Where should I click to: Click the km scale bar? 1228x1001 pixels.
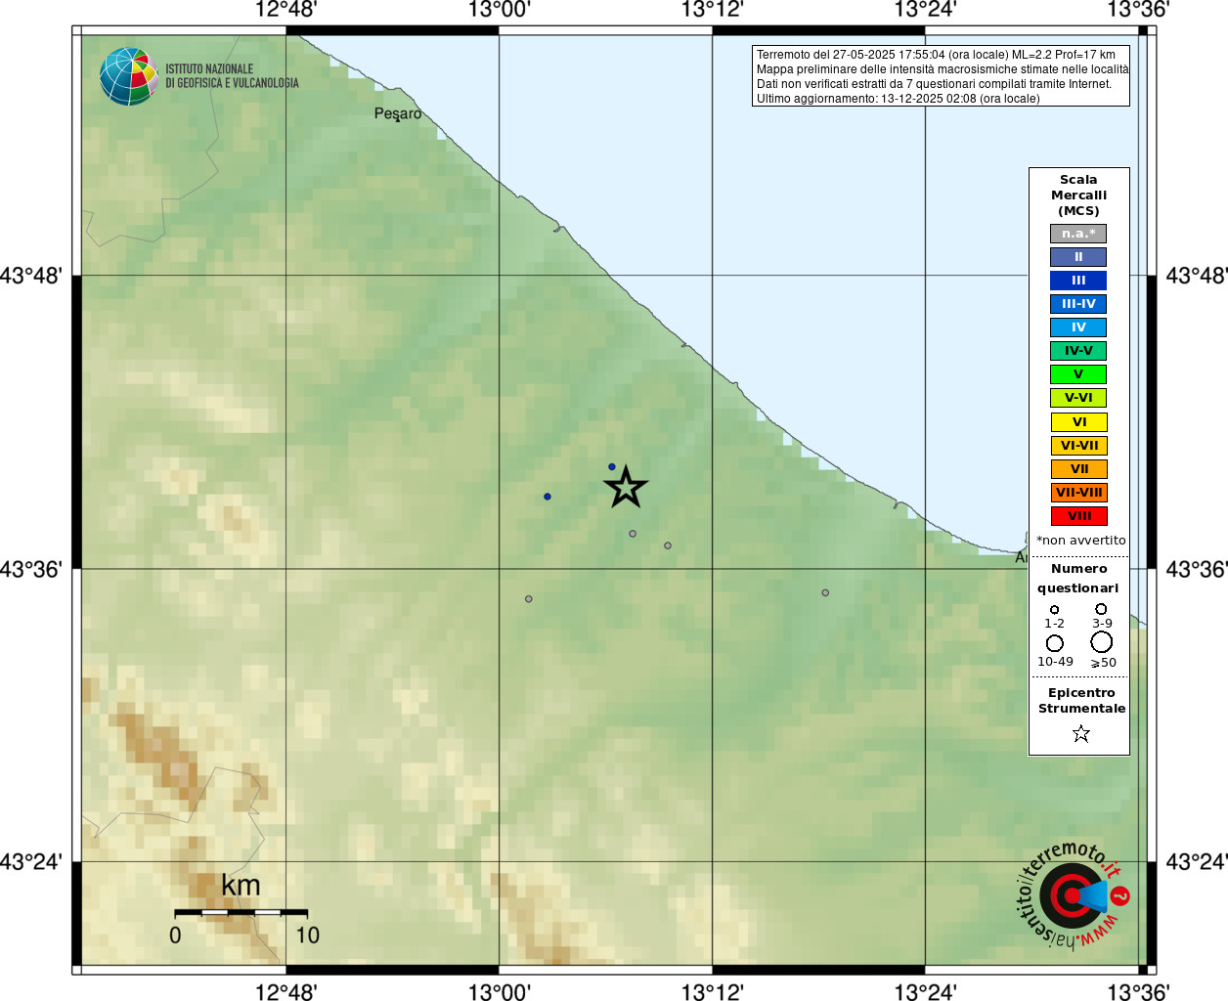click(x=241, y=912)
